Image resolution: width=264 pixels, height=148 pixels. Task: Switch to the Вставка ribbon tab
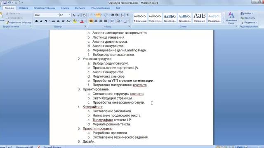pos(24,8)
